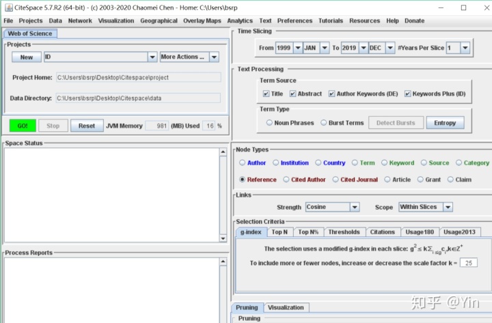
Task: Click the New project button
Action: (27, 57)
